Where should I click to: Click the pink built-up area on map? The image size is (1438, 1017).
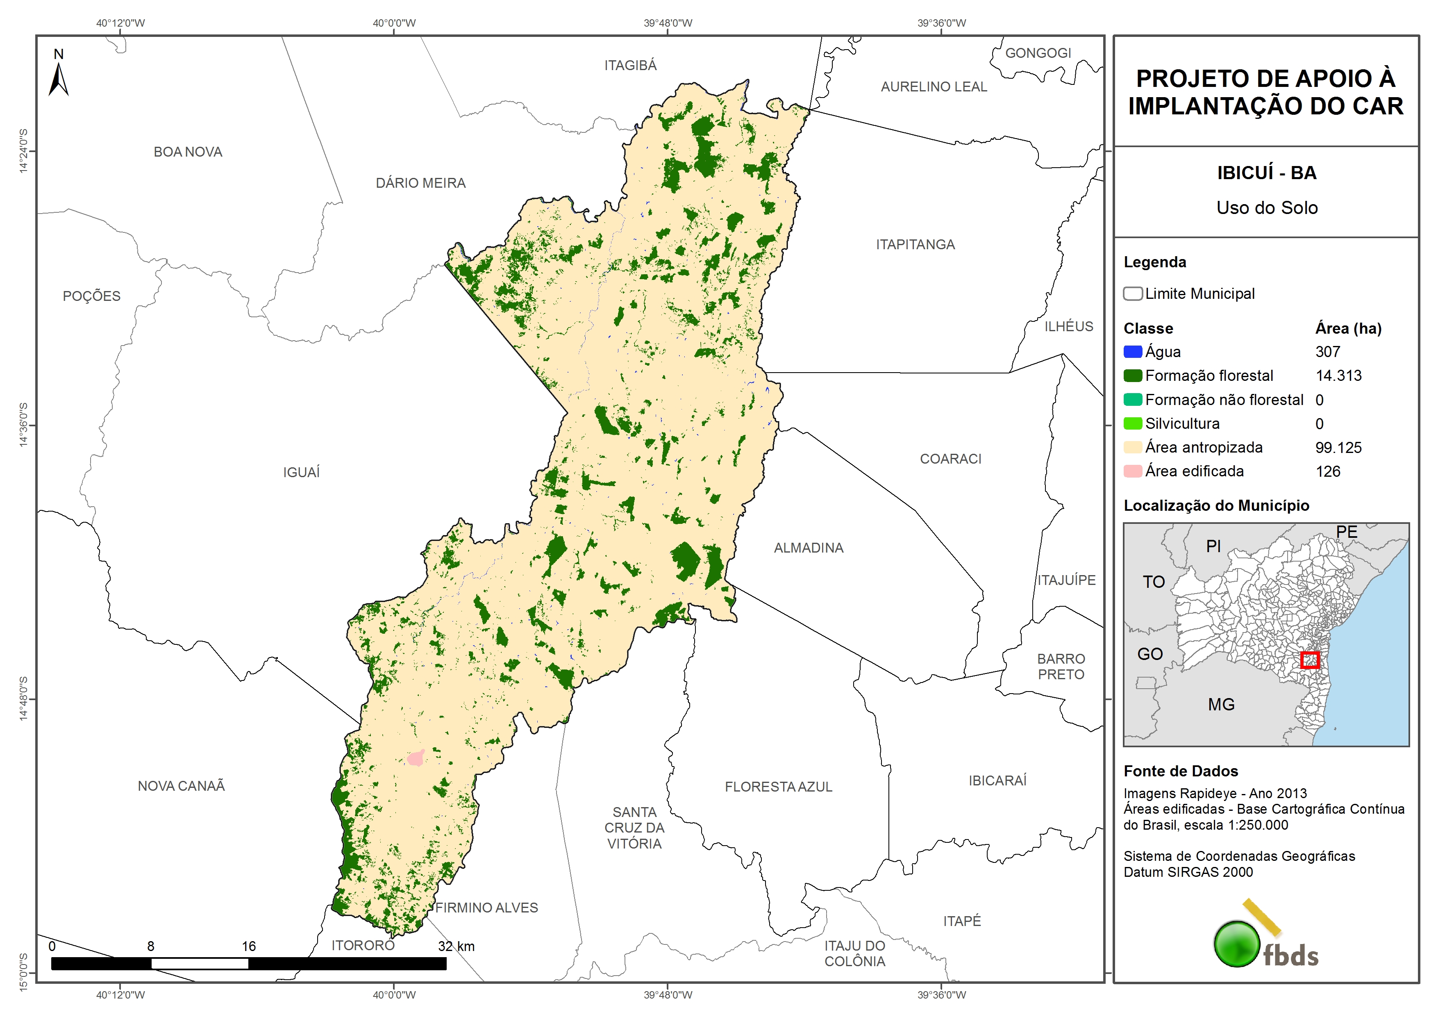point(416,758)
